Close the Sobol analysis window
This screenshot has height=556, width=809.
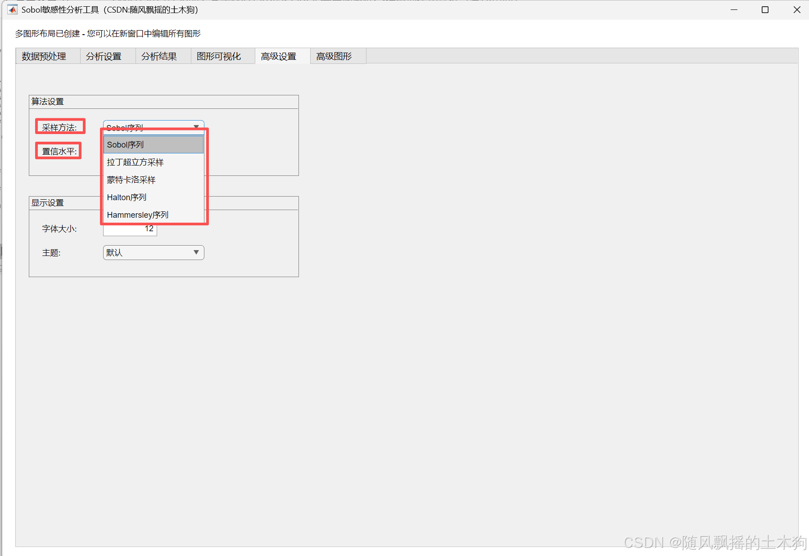(796, 9)
